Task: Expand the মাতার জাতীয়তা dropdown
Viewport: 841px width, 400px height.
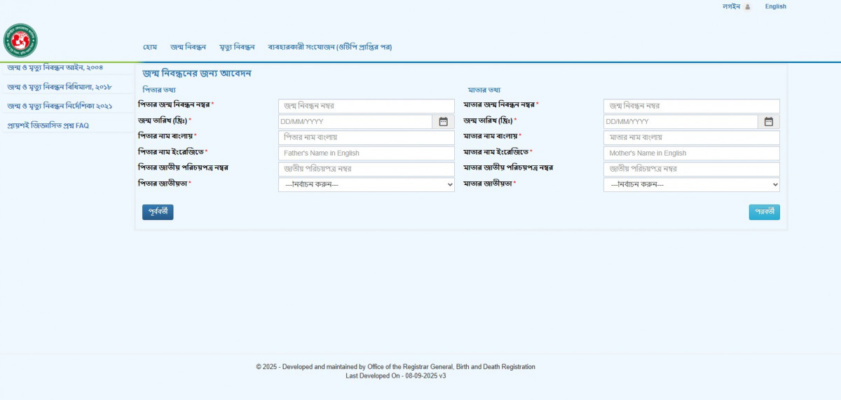Action: click(x=691, y=185)
